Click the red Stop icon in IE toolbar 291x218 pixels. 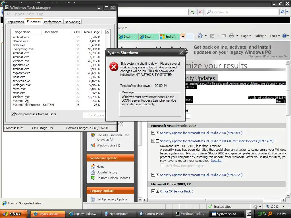[200, 12]
